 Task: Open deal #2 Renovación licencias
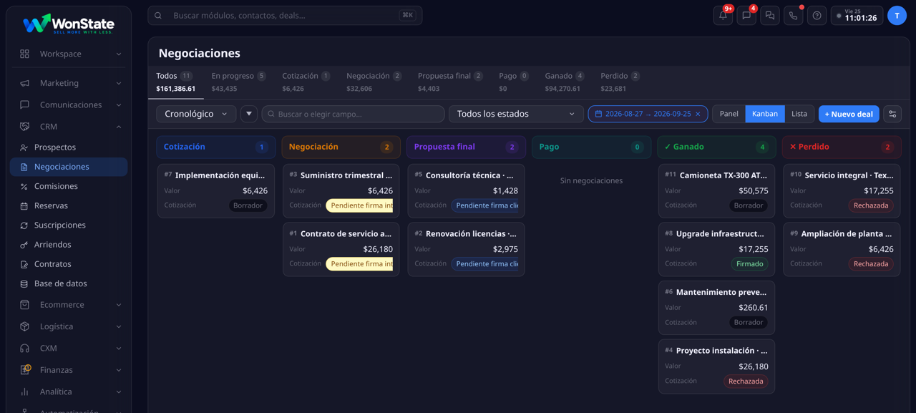coord(467,250)
